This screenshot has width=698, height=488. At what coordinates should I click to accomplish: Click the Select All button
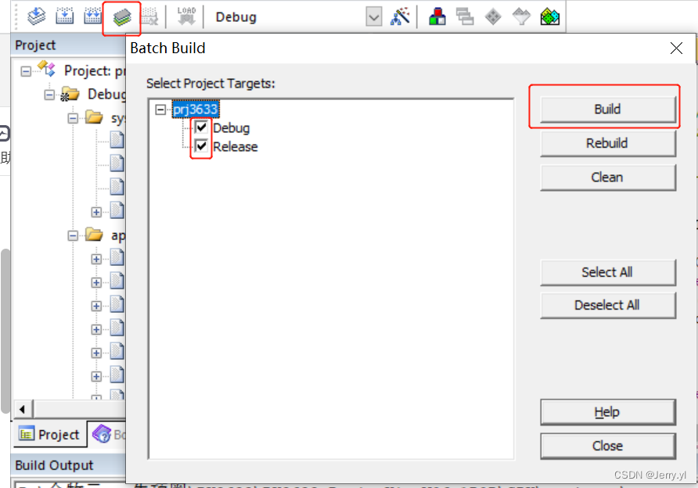[608, 272]
